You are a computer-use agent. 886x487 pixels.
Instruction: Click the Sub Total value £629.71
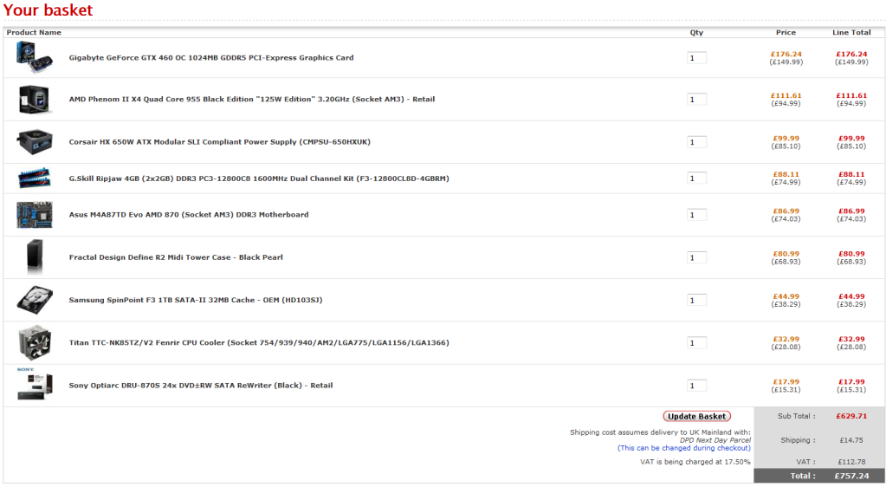click(851, 416)
